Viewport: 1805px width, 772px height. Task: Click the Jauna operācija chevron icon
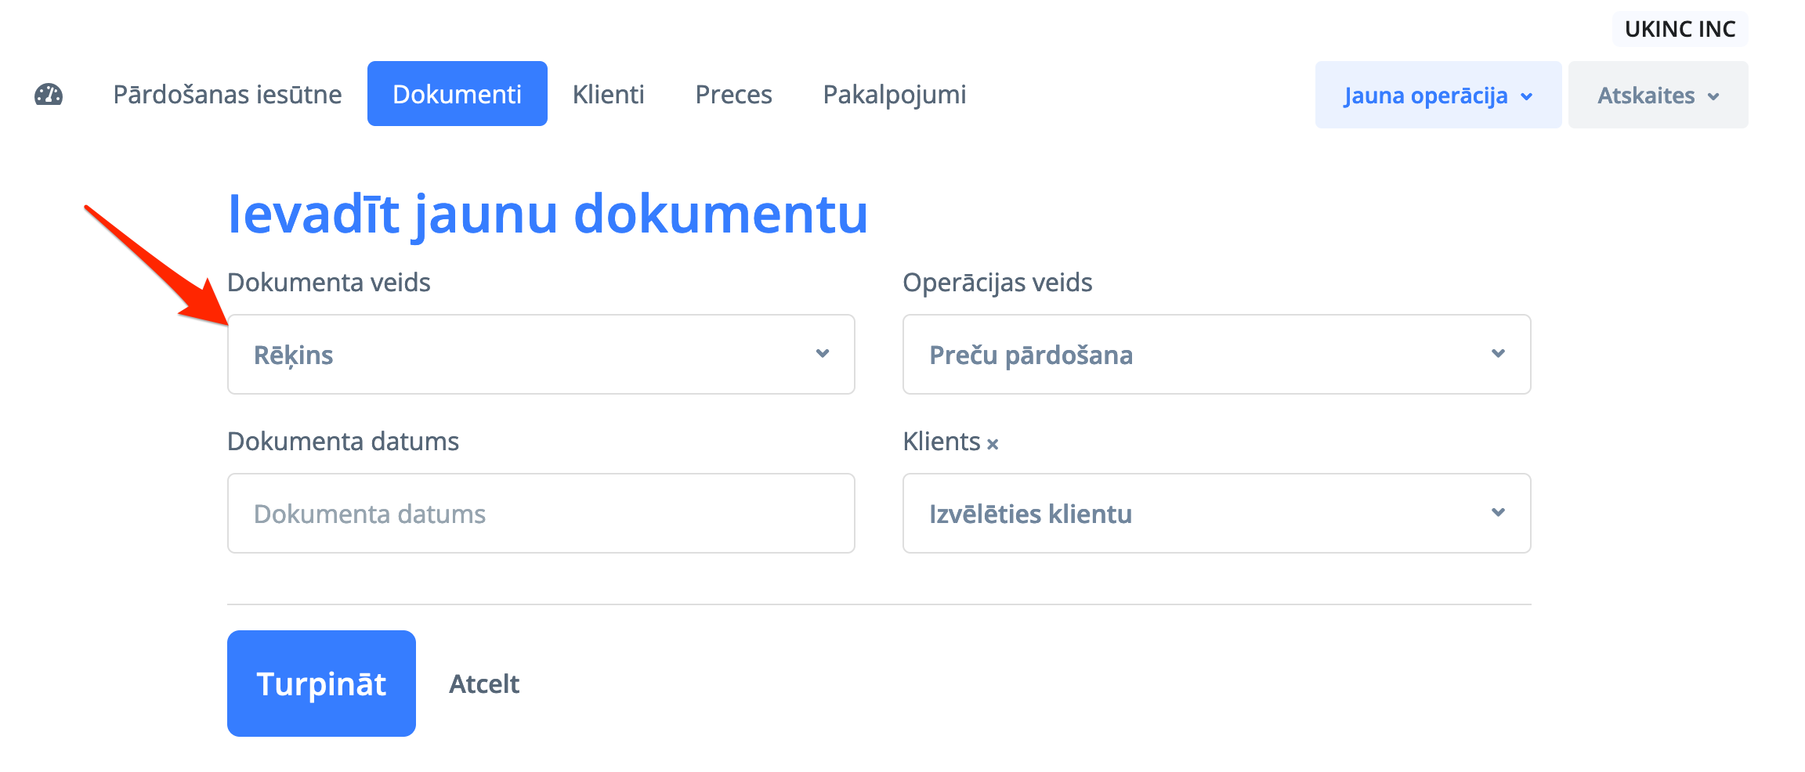(x=1527, y=96)
